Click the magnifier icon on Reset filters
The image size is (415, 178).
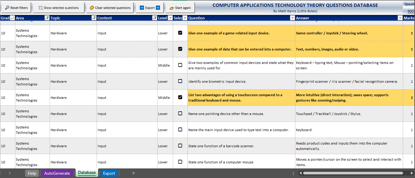point(7,8)
